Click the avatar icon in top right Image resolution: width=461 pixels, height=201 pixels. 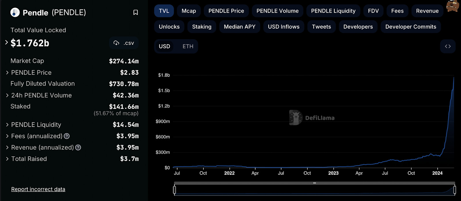click(x=453, y=6)
